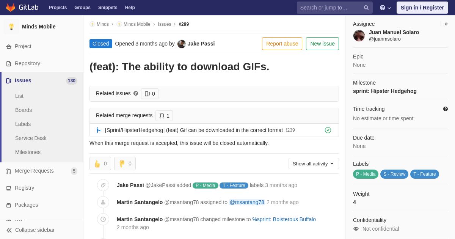Click the Packages sidebar icon

(x=9, y=205)
